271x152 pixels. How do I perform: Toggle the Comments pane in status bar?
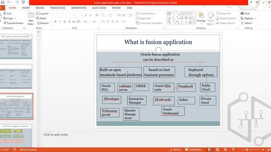[x=194, y=149]
